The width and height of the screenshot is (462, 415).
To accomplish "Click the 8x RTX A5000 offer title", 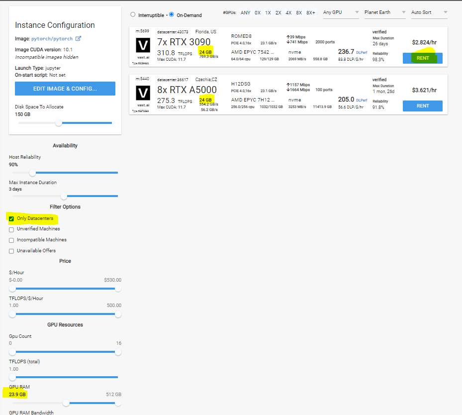I will pyautogui.click(x=187, y=90).
